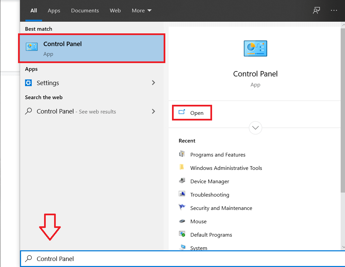The width and height of the screenshot is (345, 267).
Task: Expand the More search filters dropdown
Action: pyautogui.click(x=142, y=10)
